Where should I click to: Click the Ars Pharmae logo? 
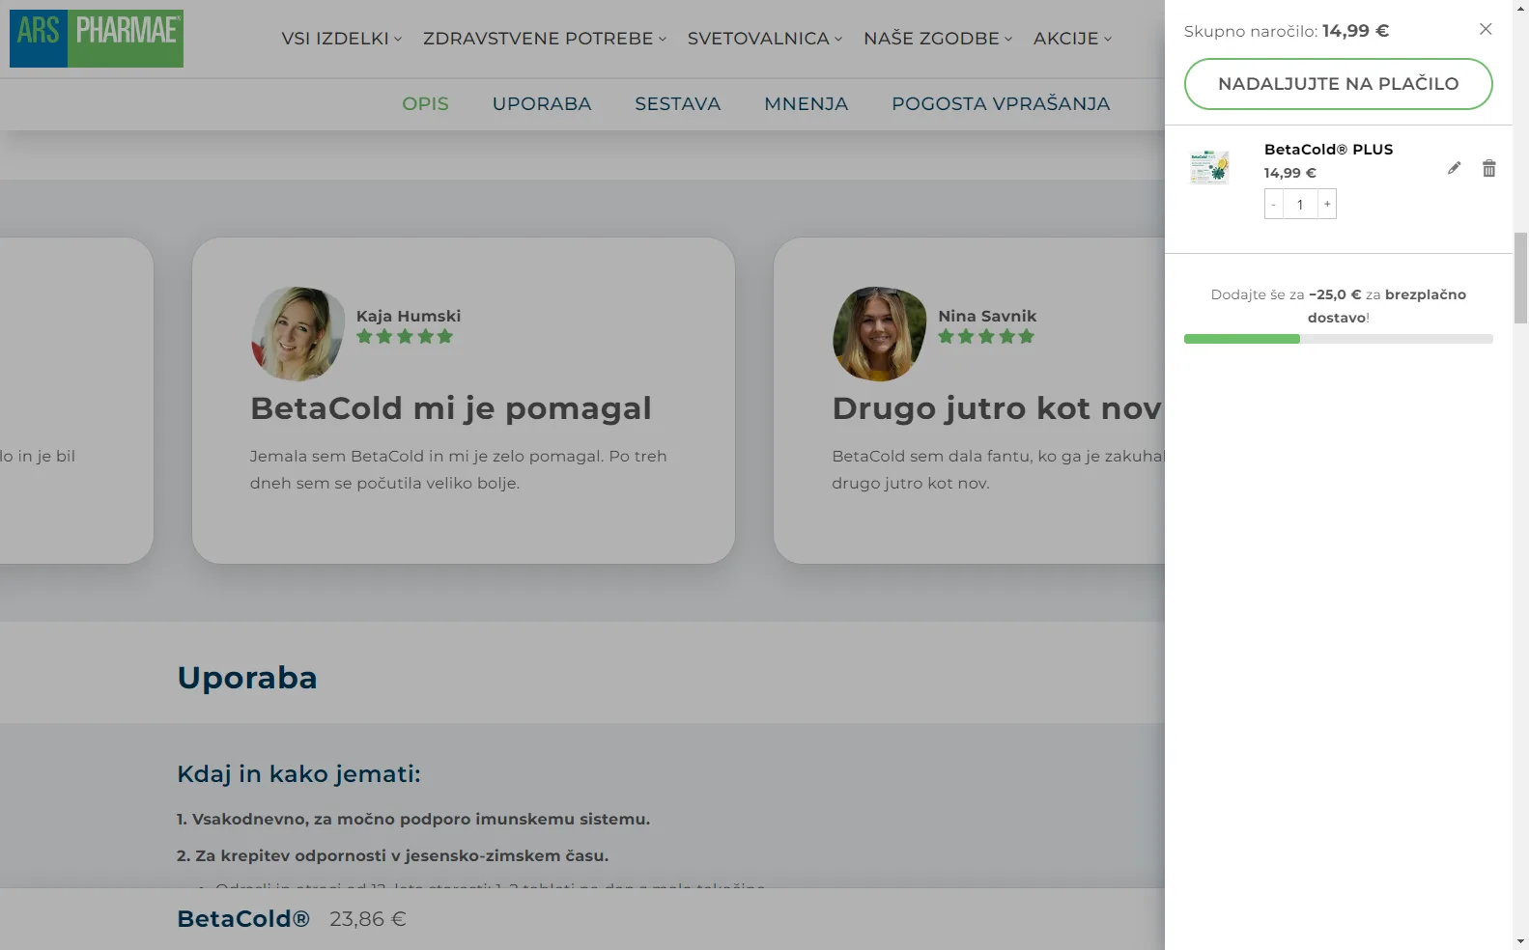[x=97, y=39]
